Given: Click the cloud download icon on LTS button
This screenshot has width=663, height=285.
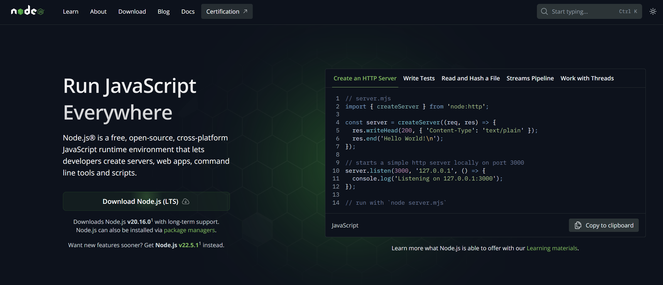Looking at the screenshot, I should 186,201.
